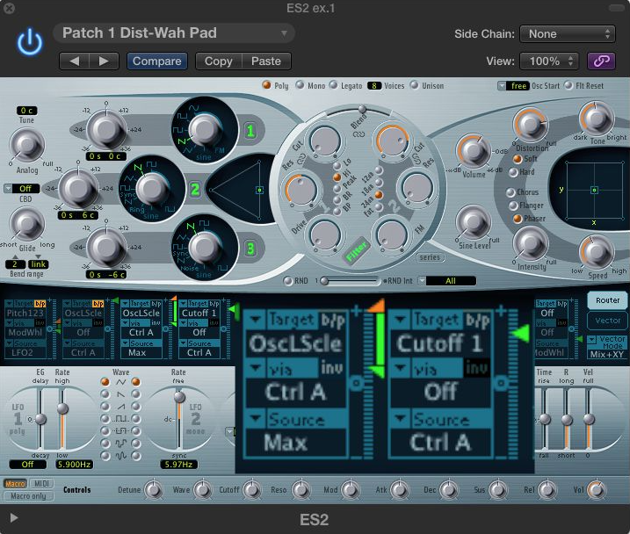Click the Tune 0 c value field
Image resolution: width=630 pixels, height=534 pixels.
(26, 111)
